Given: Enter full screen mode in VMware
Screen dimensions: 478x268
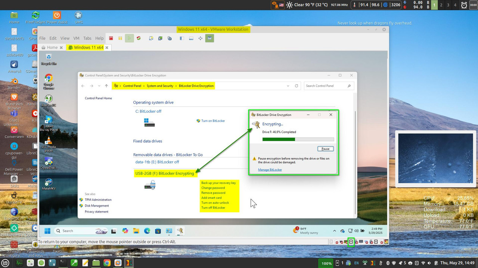Looking at the screenshot, I should point(200,38).
